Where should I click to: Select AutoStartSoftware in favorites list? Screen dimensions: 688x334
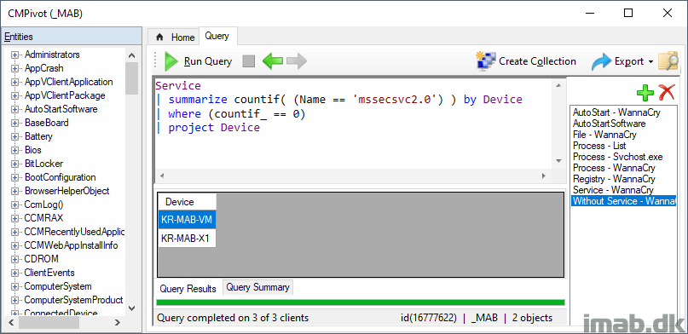coord(609,124)
